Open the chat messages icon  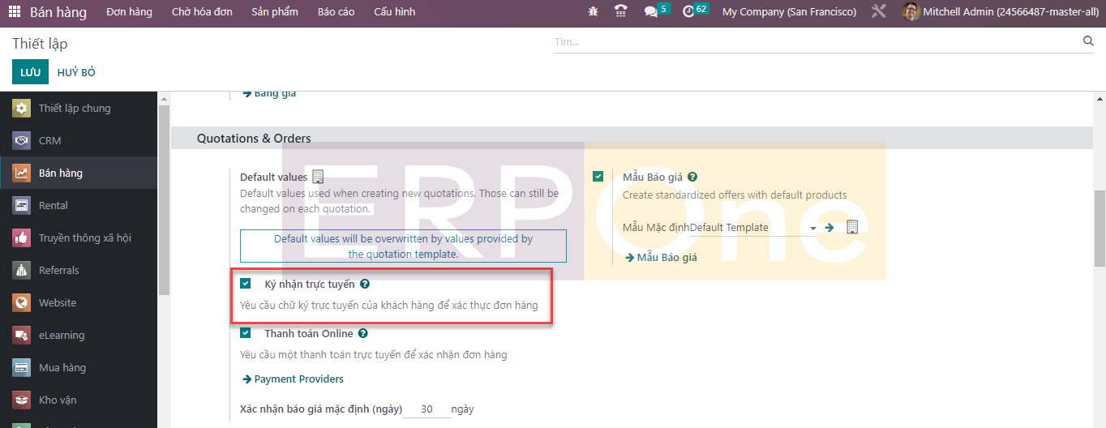[x=650, y=12]
